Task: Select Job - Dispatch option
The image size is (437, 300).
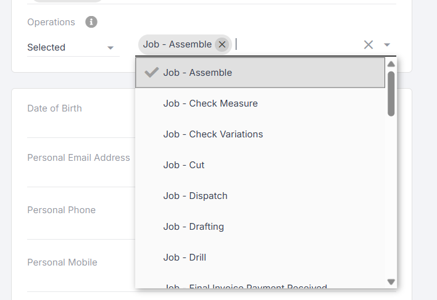Action: click(x=195, y=196)
